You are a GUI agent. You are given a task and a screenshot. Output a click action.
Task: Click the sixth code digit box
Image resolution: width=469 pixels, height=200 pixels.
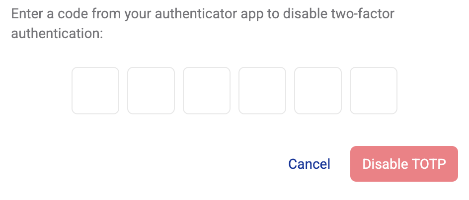point(374,91)
